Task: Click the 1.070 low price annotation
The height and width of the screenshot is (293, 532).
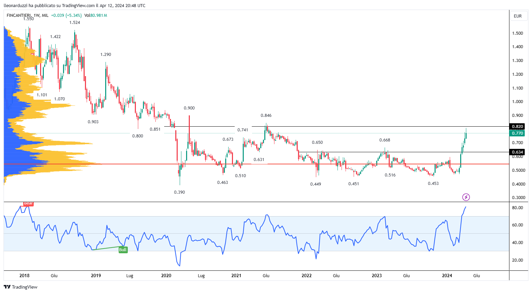Action: click(x=60, y=99)
